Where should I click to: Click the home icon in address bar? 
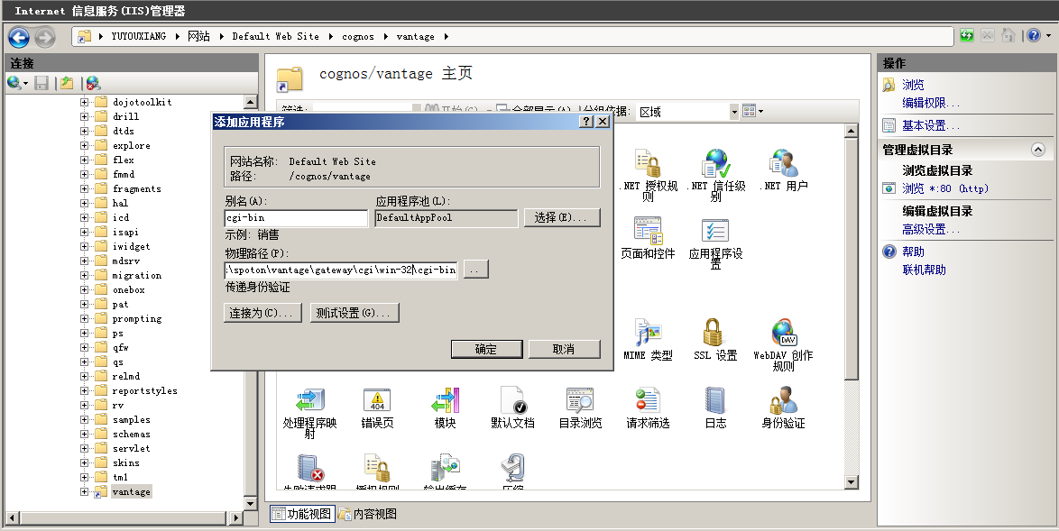coord(1008,36)
